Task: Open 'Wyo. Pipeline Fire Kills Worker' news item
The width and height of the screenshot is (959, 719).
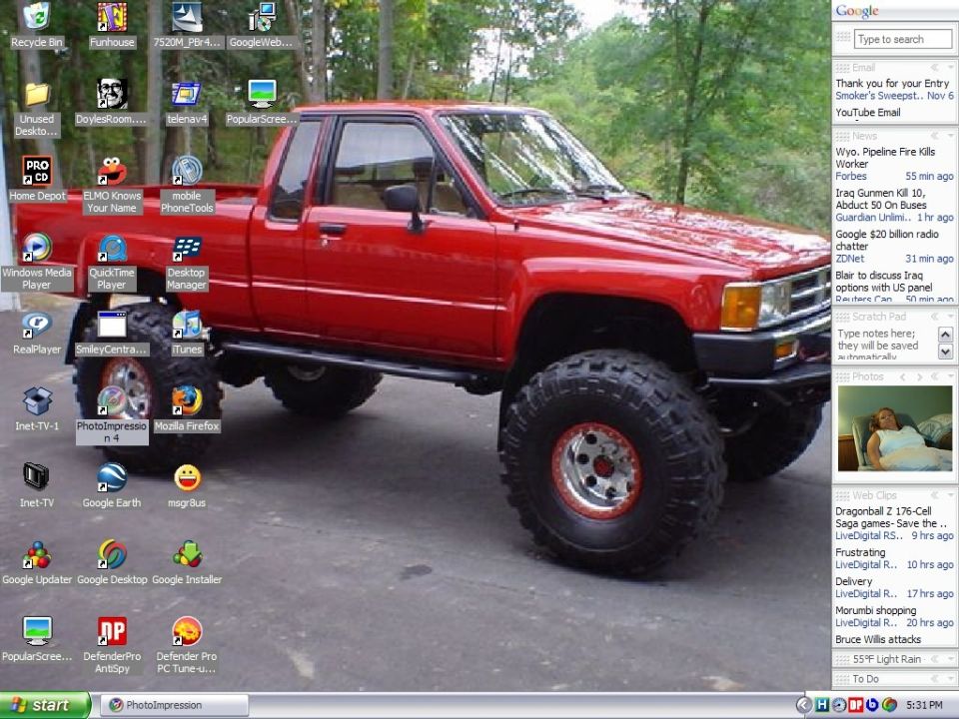Action: pos(893,164)
